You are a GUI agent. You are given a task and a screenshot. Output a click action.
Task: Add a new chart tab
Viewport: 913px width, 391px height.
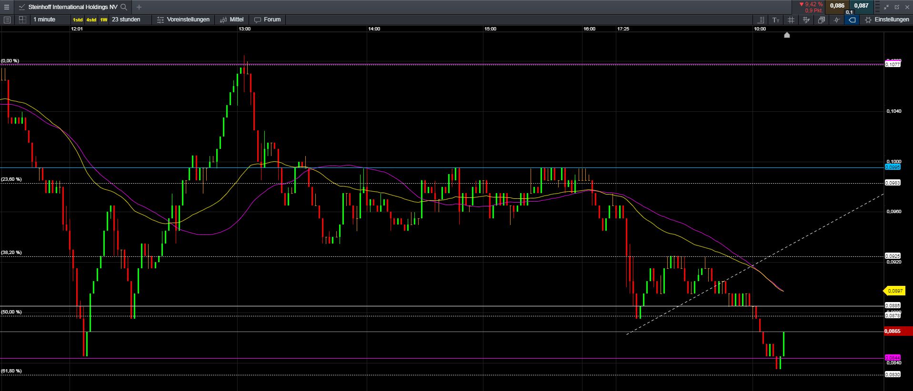pyautogui.click(x=139, y=7)
